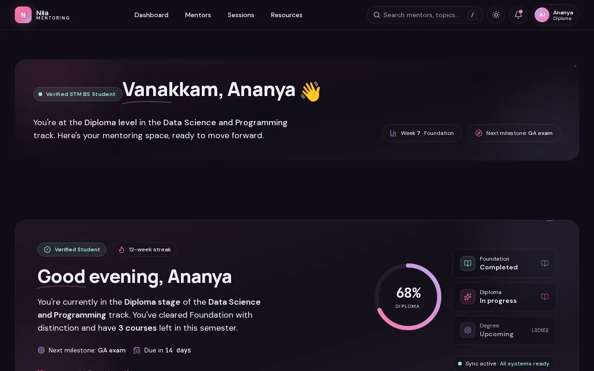Open the Resources nav item
Viewport: 594px width, 371px height.
pyautogui.click(x=286, y=15)
